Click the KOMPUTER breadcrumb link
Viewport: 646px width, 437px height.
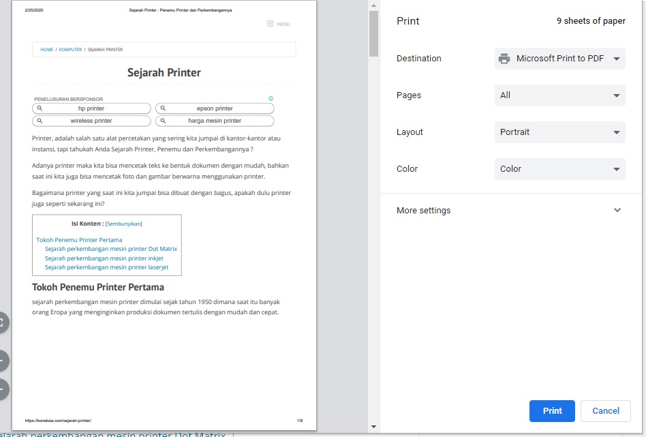70,50
